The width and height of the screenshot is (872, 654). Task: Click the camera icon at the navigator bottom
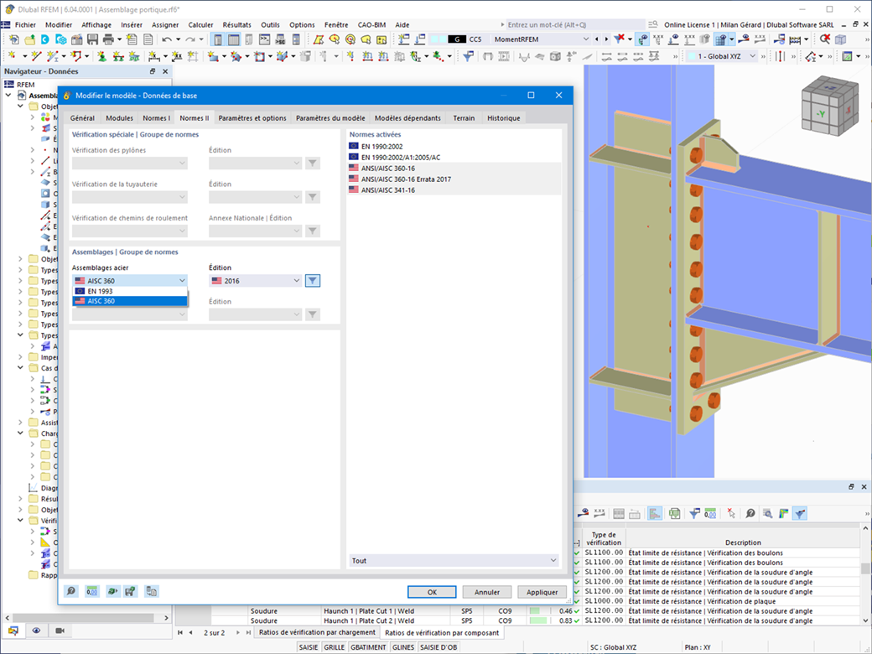pos(60,630)
